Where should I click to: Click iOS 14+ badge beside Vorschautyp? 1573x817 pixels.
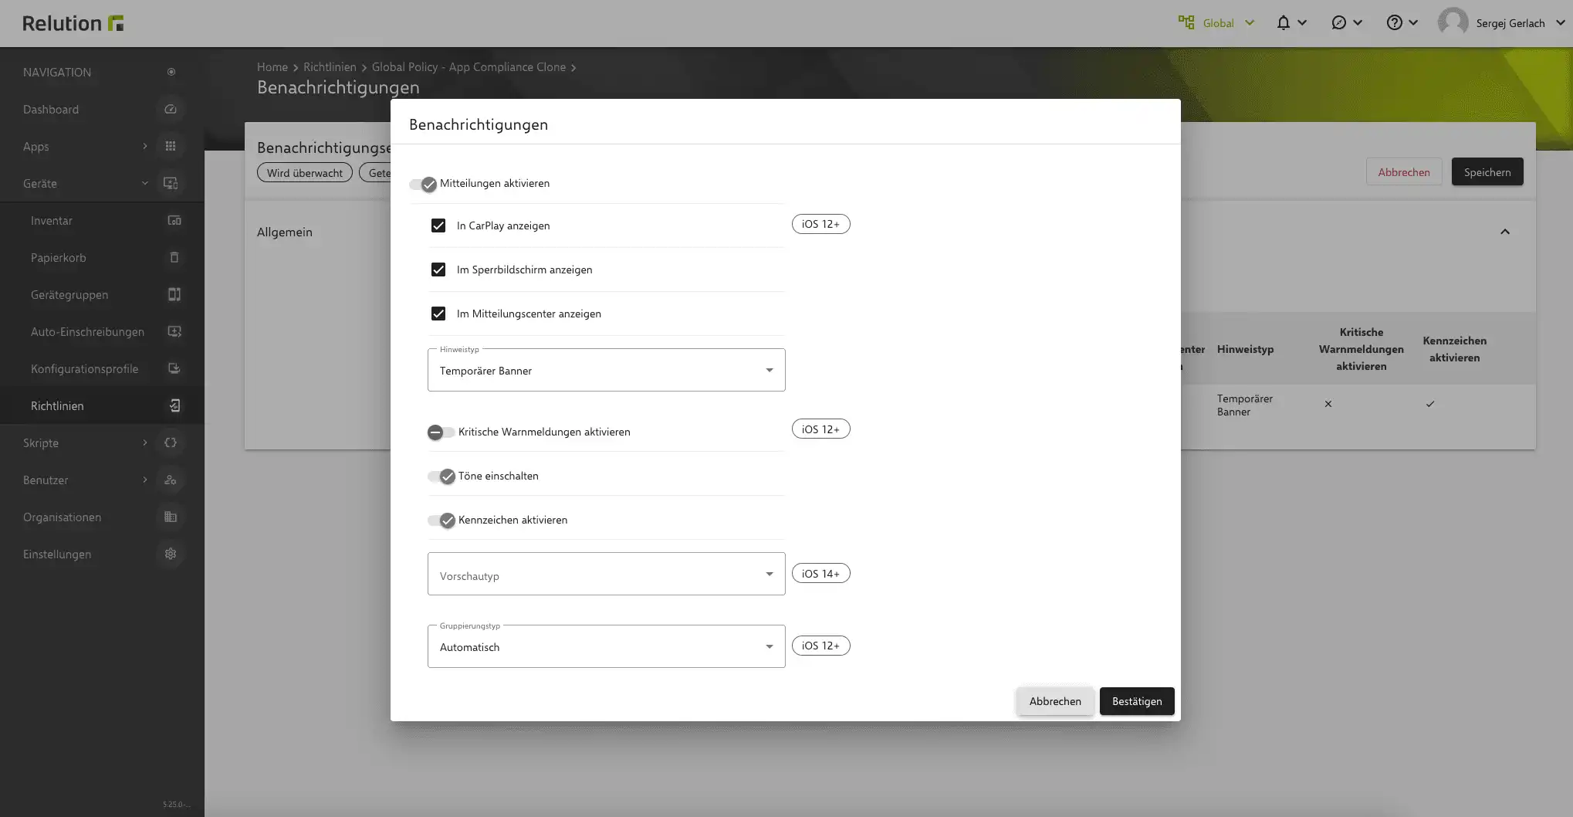(x=820, y=574)
